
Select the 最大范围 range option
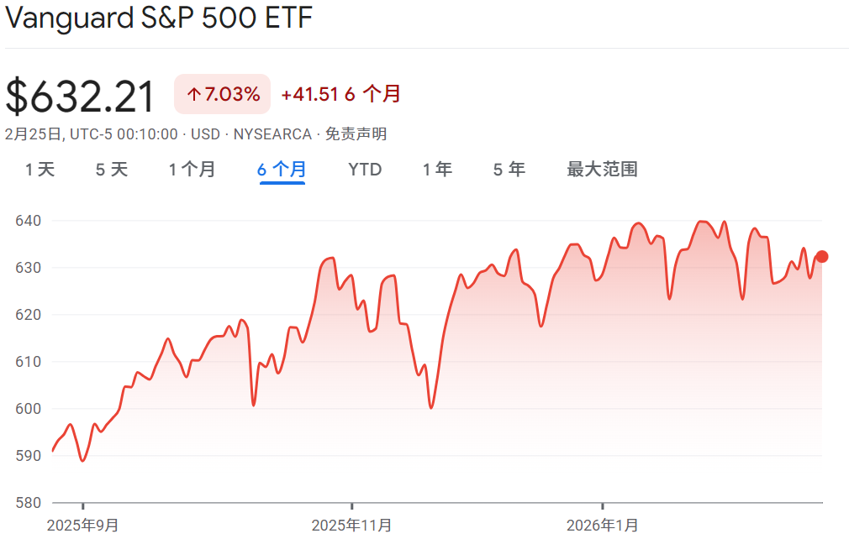601,169
